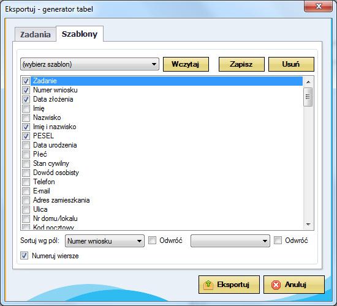Image resolution: width=337 pixels, height=306 pixels.
Task: Check the Telefon checkbox
Action: point(26,182)
